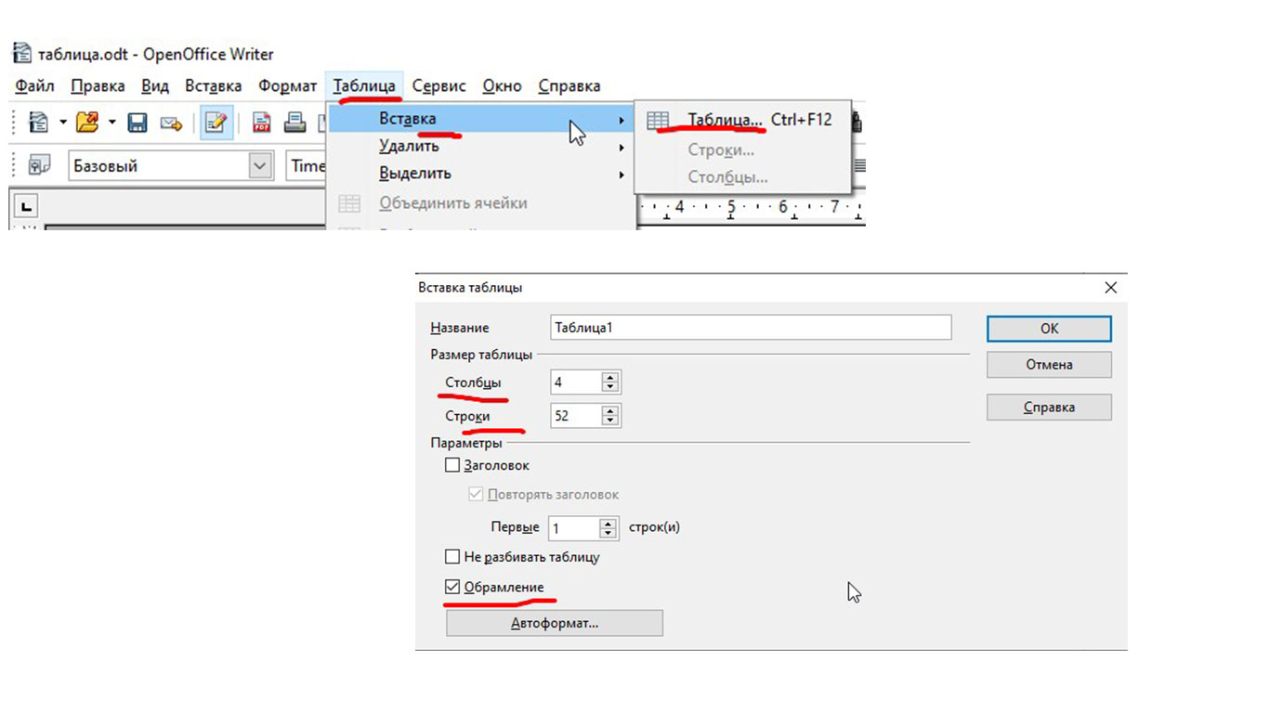Click the send document by email icon
The width and height of the screenshot is (1269, 713).
point(170,123)
